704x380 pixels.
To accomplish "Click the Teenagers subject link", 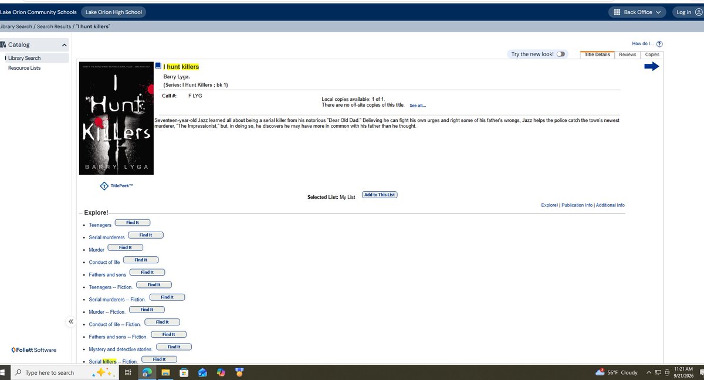I will 100,225.
